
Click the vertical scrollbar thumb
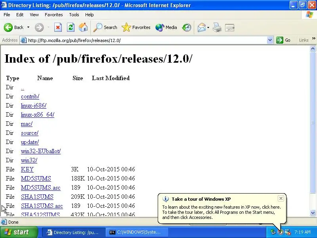(x=313, y=123)
